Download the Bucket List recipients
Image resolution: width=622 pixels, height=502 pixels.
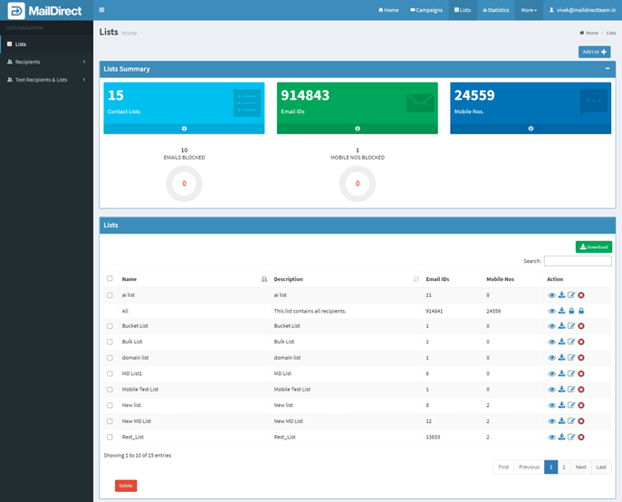(x=561, y=326)
